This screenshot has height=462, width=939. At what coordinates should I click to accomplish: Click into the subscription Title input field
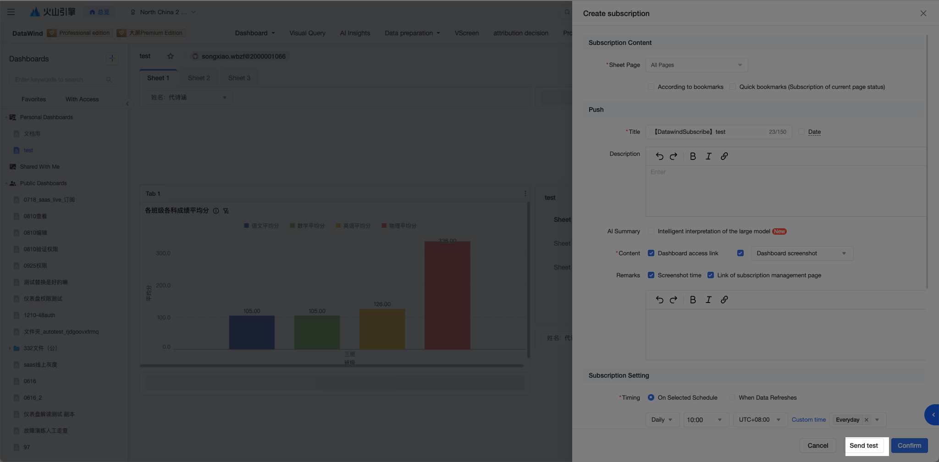coord(718,132)
